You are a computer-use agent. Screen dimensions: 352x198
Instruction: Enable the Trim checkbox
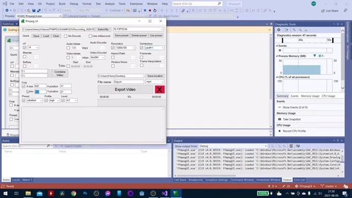[x=68, y=66]
